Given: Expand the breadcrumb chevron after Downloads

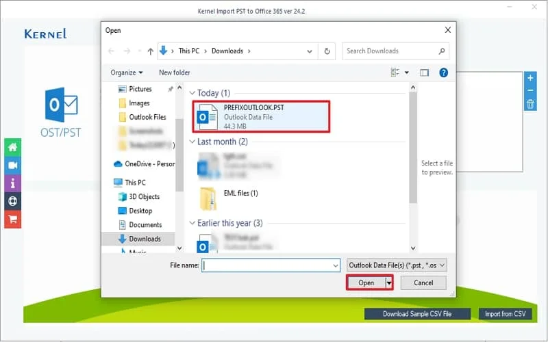Looking at the screenshot, I should pos(249,51).
